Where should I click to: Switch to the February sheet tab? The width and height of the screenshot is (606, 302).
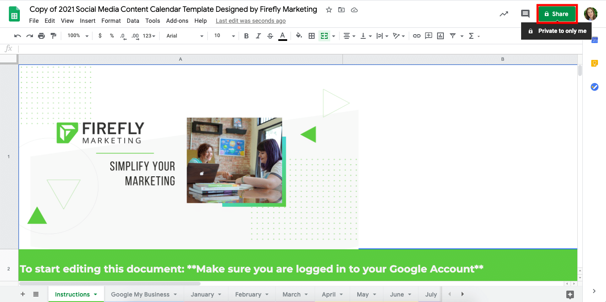[252, 294]
